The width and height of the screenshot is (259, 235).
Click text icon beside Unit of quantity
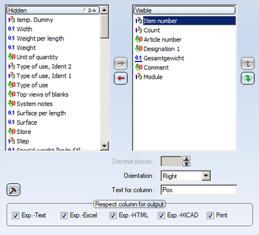tap(12, 57)
